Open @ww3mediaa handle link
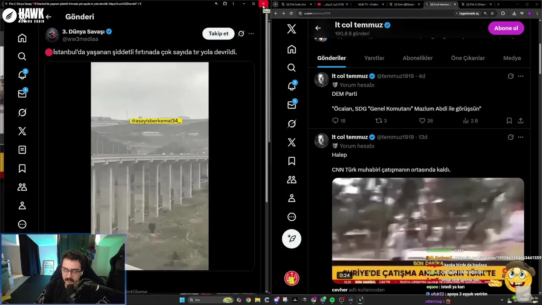This screenshot has width=542, height=305. tap(80, 39)
